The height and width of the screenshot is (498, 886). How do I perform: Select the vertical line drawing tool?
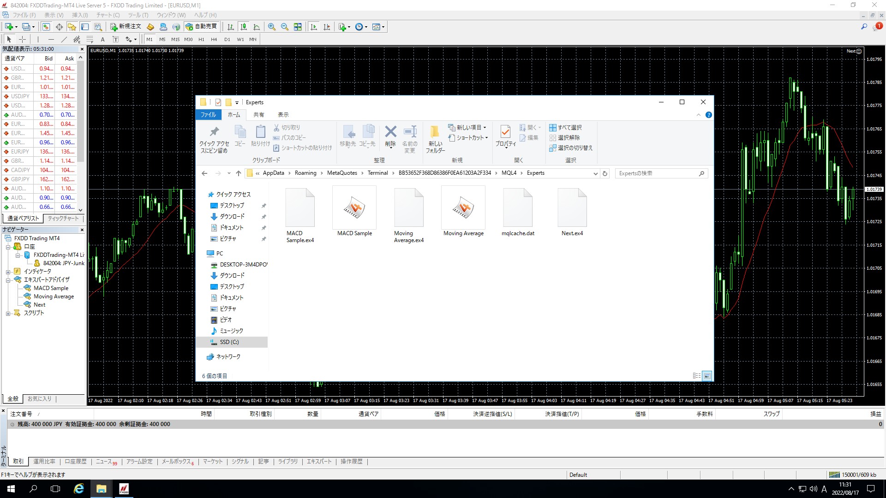[x=38, y=39]
